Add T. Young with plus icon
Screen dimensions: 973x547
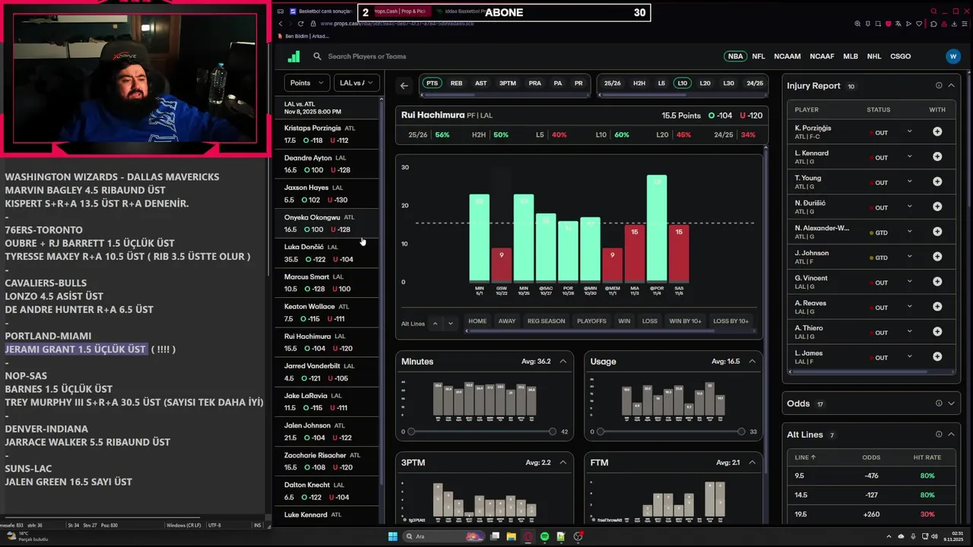click(937, 182)
